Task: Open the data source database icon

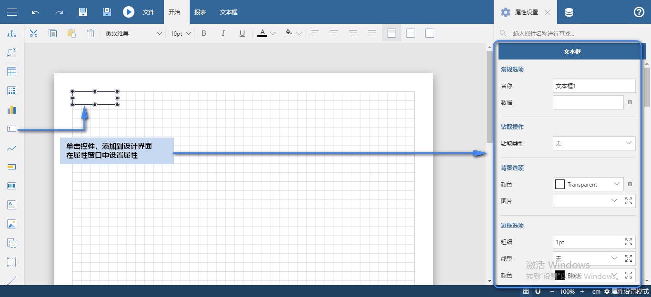Action: [x=569, y=12]
